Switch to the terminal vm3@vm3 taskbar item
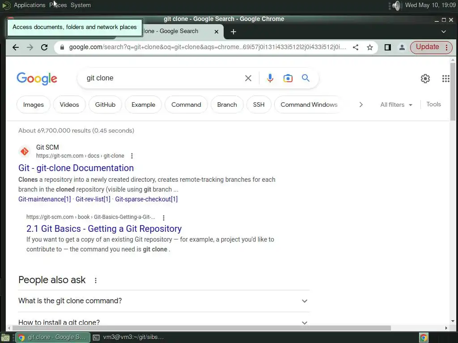Image resolution: width=458 pixels, height=343 pixels. (x=128, y=338)
